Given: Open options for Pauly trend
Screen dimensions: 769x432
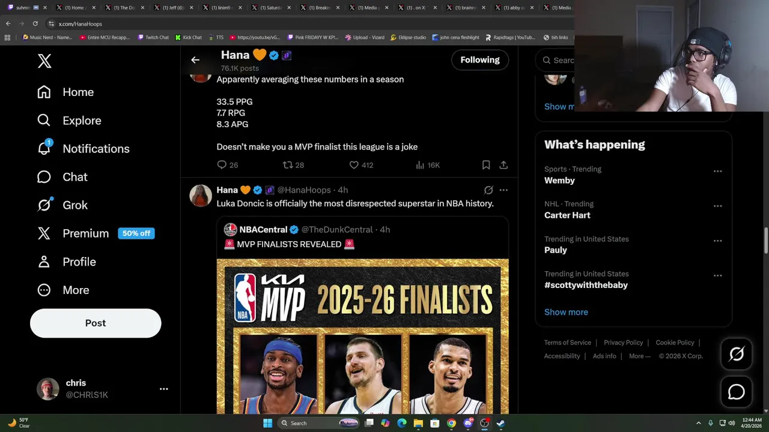Looking at the screenshot, I should pyautogui.click(x=717, y=241).
